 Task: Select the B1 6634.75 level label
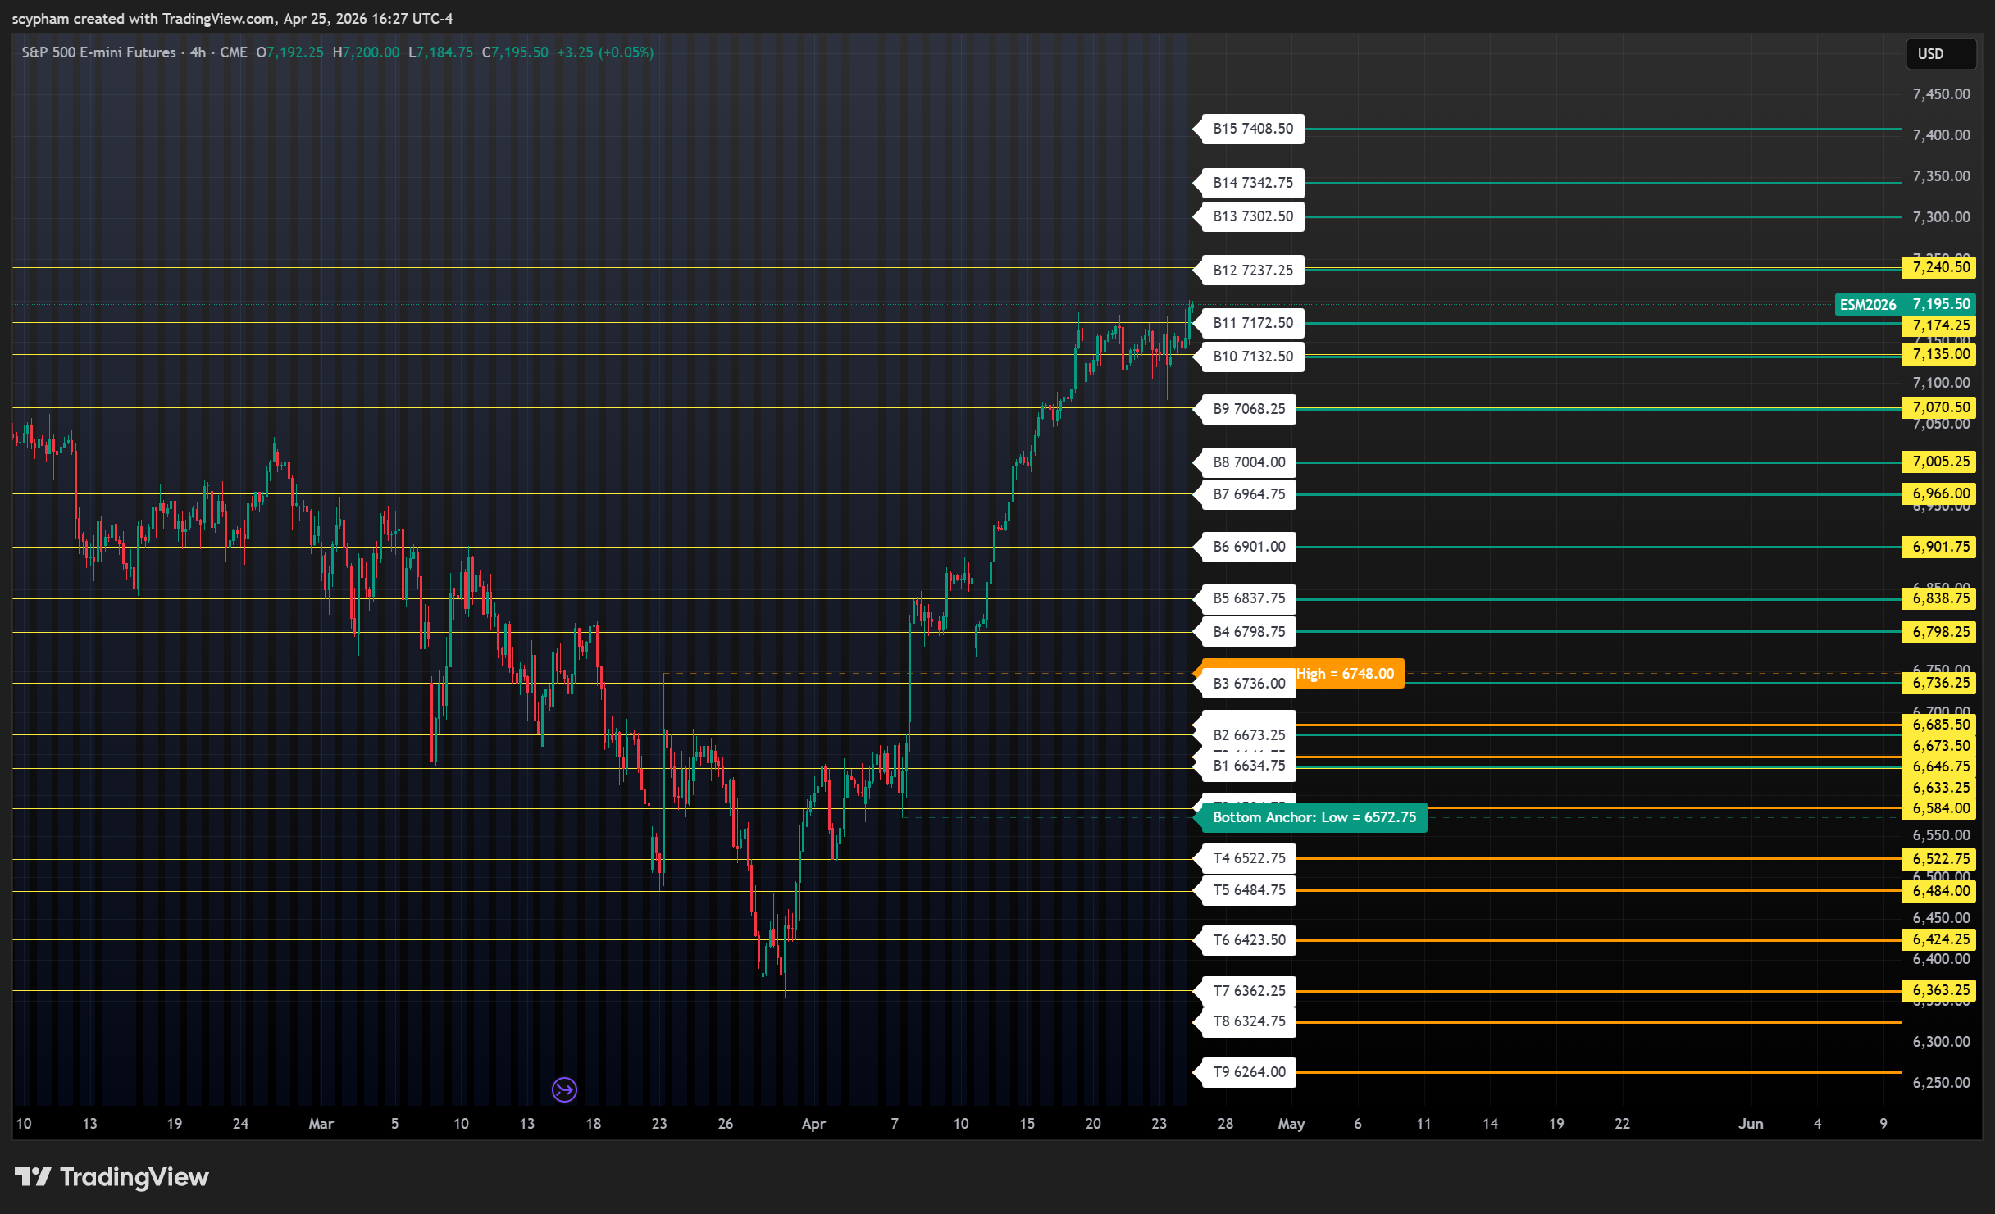click(1248, 766)
